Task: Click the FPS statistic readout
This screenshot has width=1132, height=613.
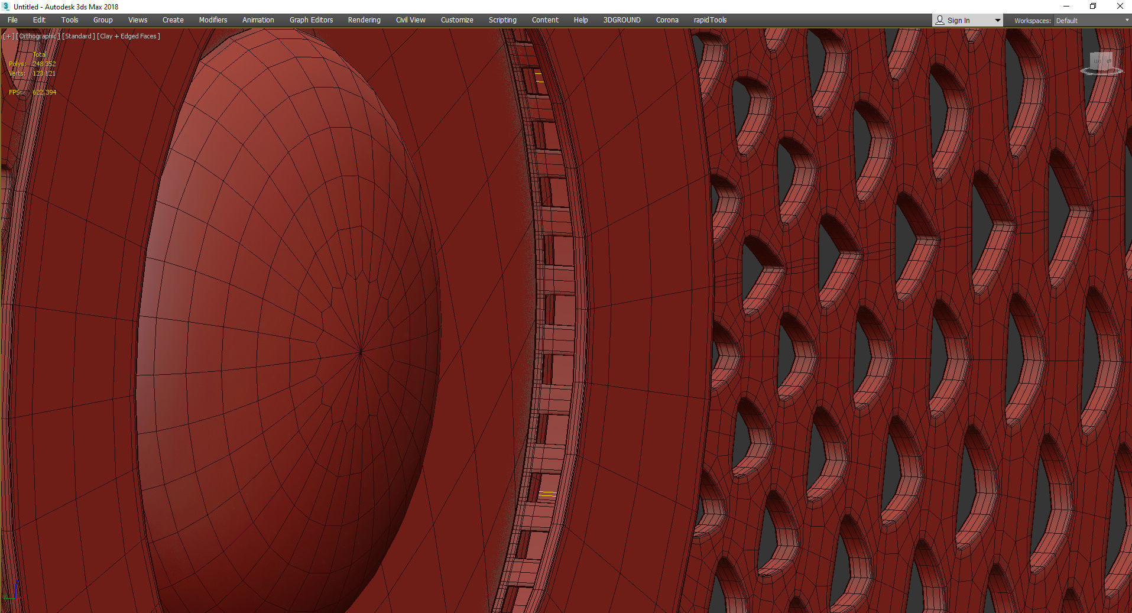Action: tap(33, 92)
